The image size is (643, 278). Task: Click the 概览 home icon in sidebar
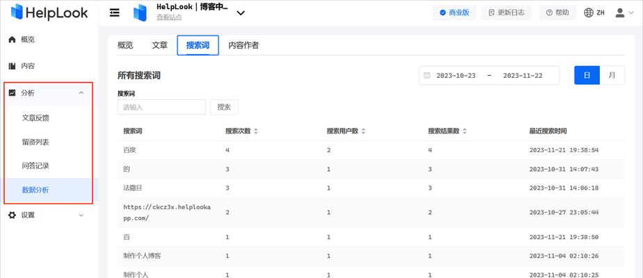[x=13, y=40]
